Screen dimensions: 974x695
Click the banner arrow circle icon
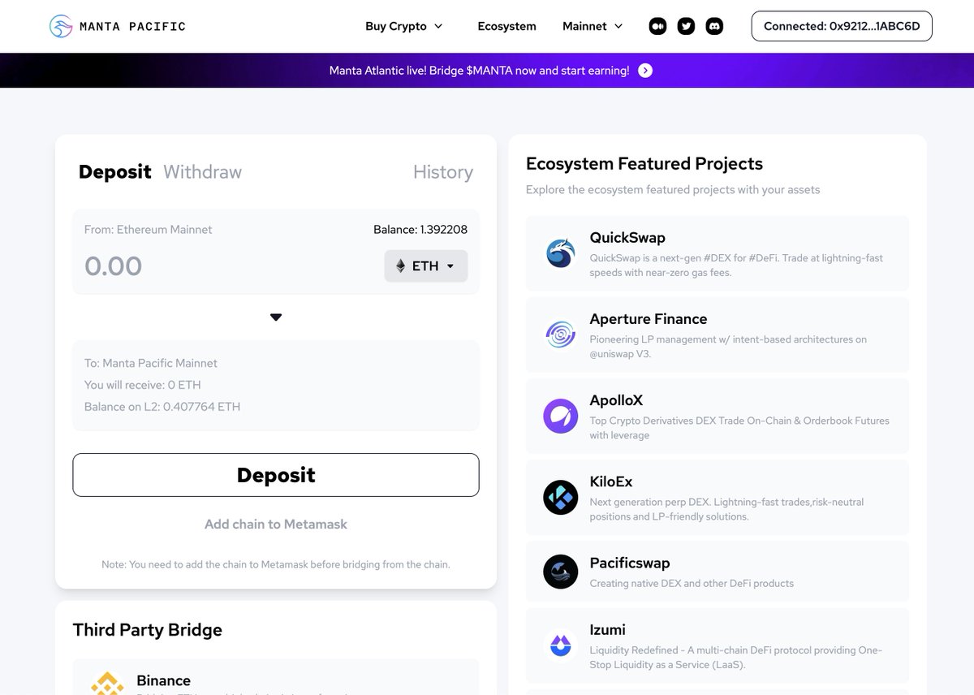coord(645,71)
